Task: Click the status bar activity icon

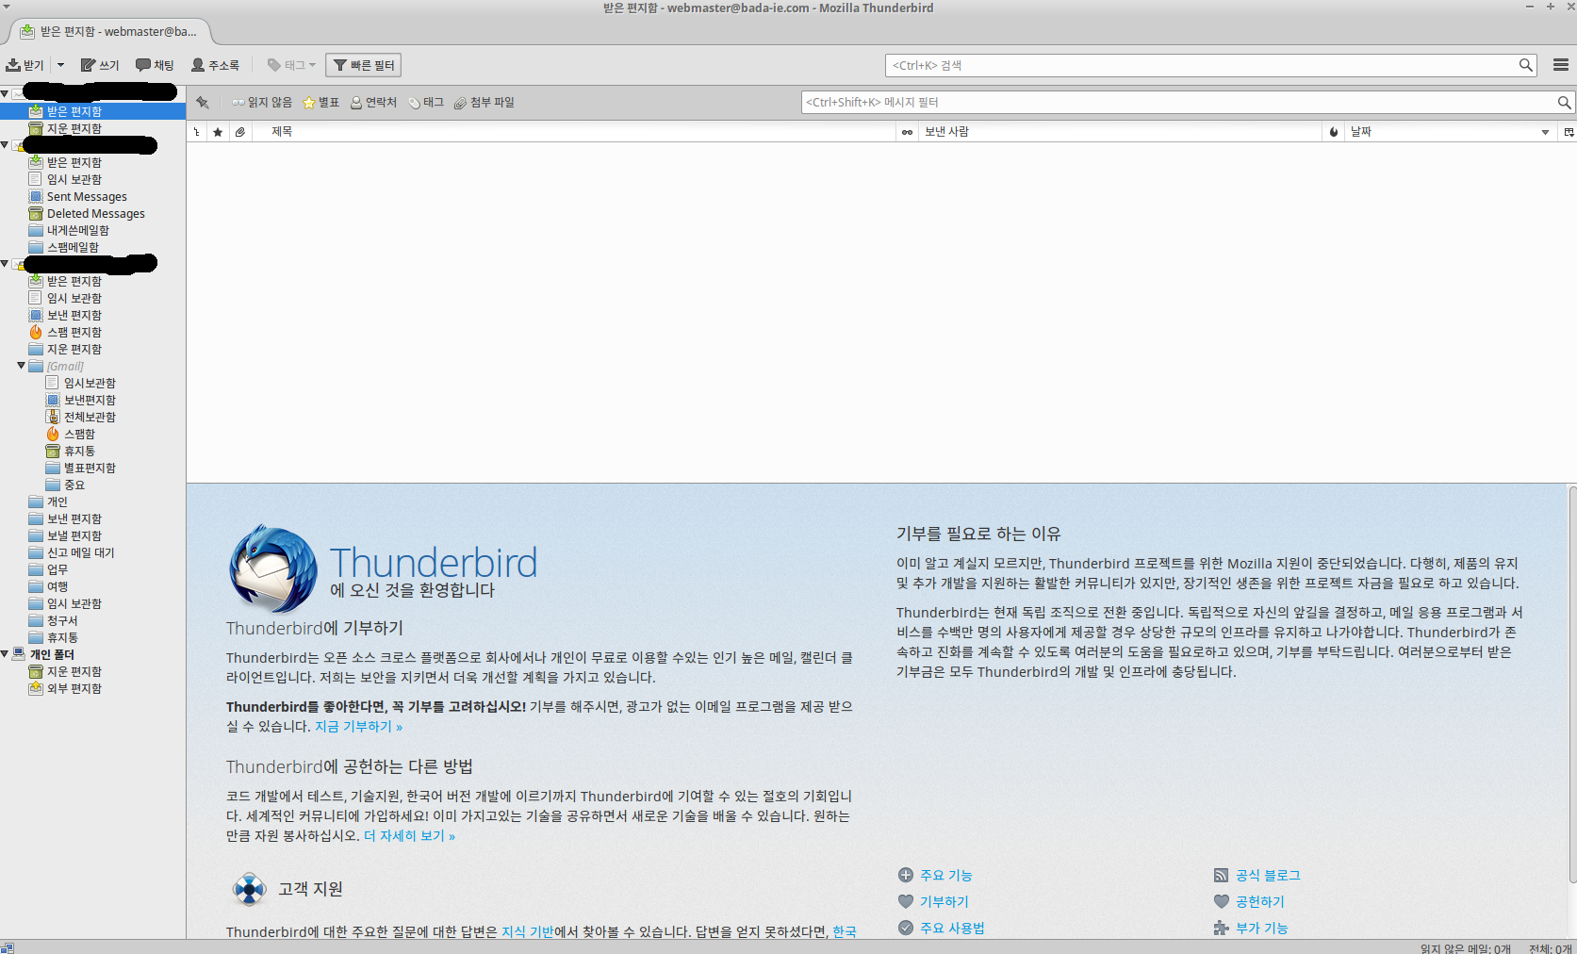Action: [x=8, y=947]
